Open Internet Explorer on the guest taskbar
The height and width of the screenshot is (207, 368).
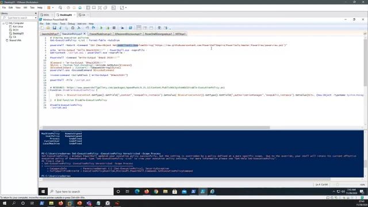[x=212, y=191]
